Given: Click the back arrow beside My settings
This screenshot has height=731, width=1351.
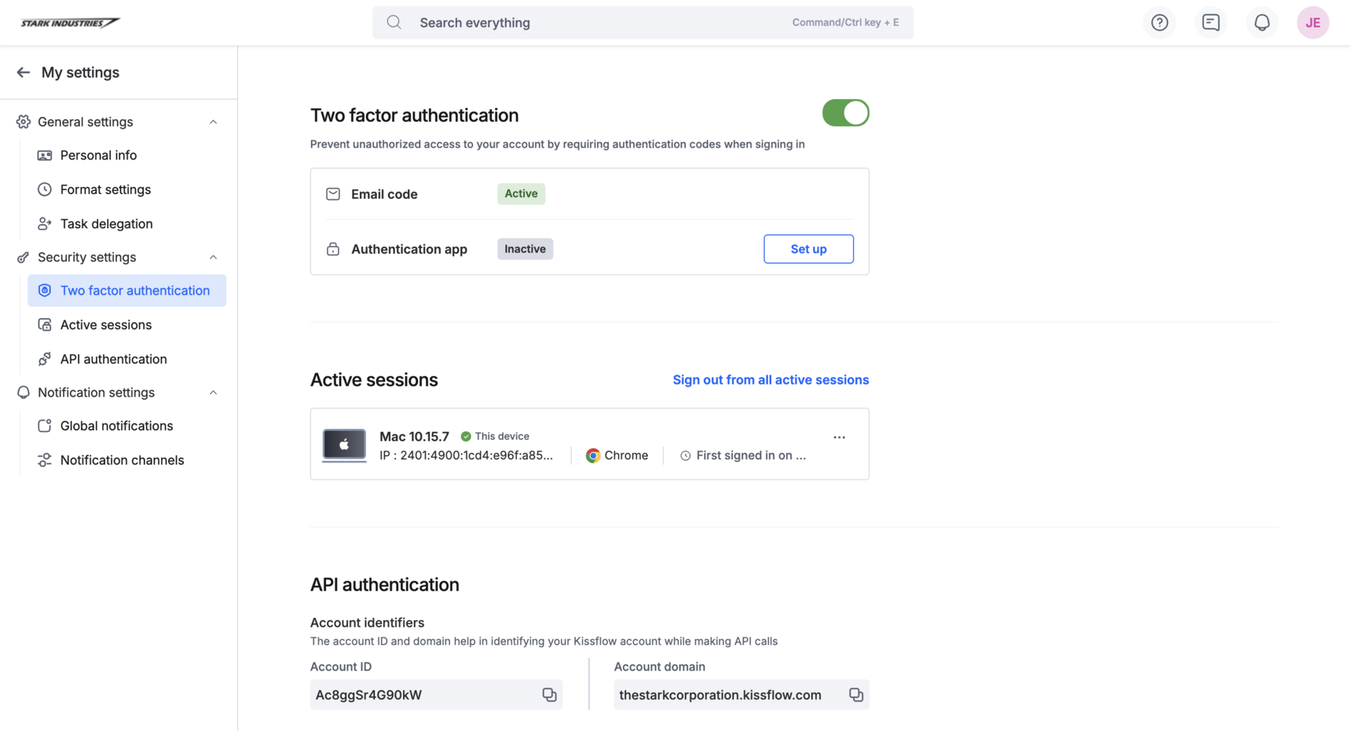Looking at the screenshot, I should 23,72.
